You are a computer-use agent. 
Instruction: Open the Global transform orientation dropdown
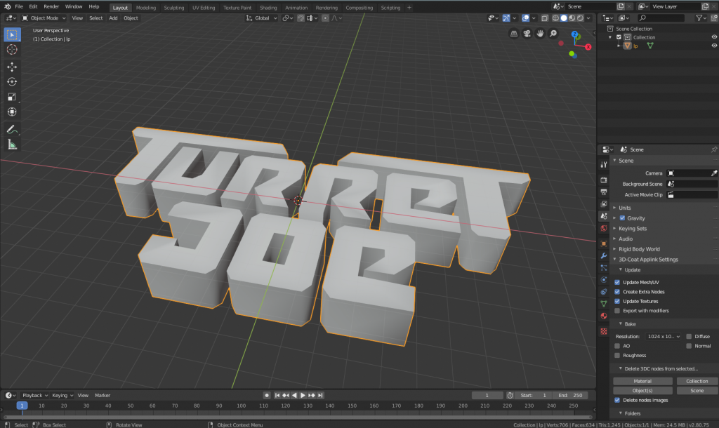click(262, 18)
